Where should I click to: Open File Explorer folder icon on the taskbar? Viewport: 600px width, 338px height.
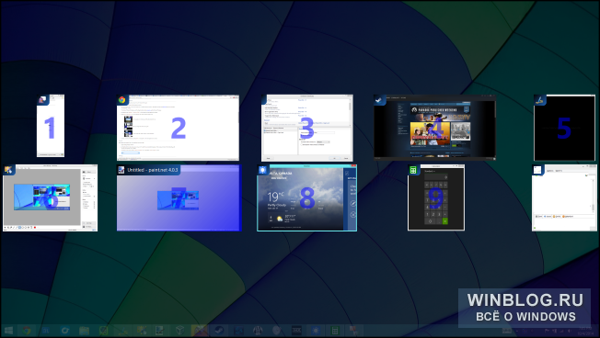click(x=84, y=331)
